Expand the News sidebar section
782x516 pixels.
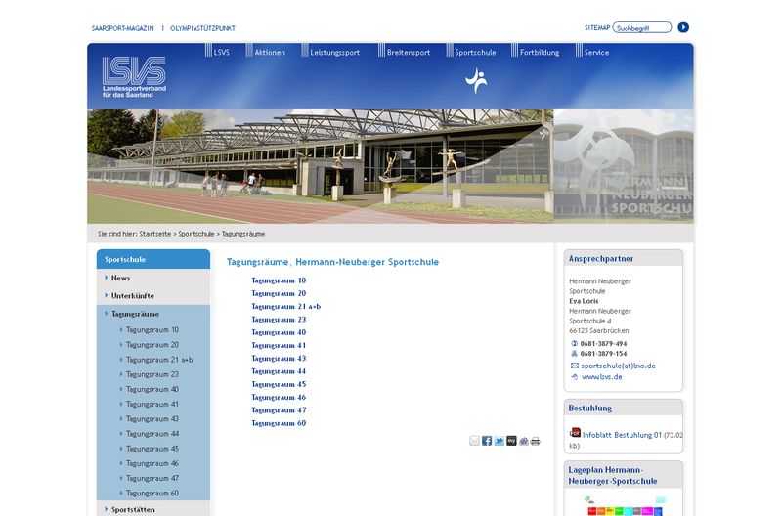[120, 278]
